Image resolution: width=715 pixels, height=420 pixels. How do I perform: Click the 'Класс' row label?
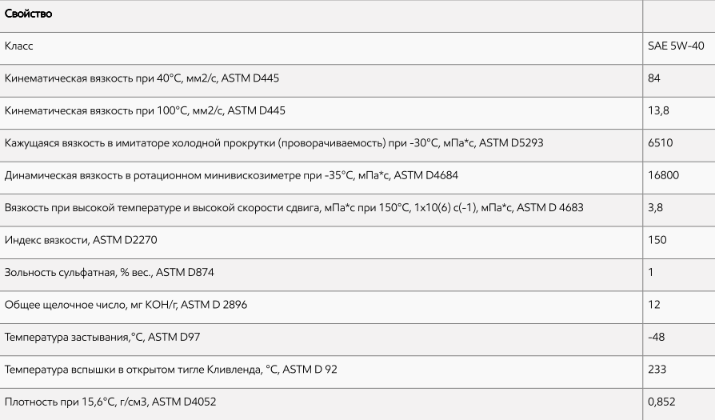tap(19, 46)
